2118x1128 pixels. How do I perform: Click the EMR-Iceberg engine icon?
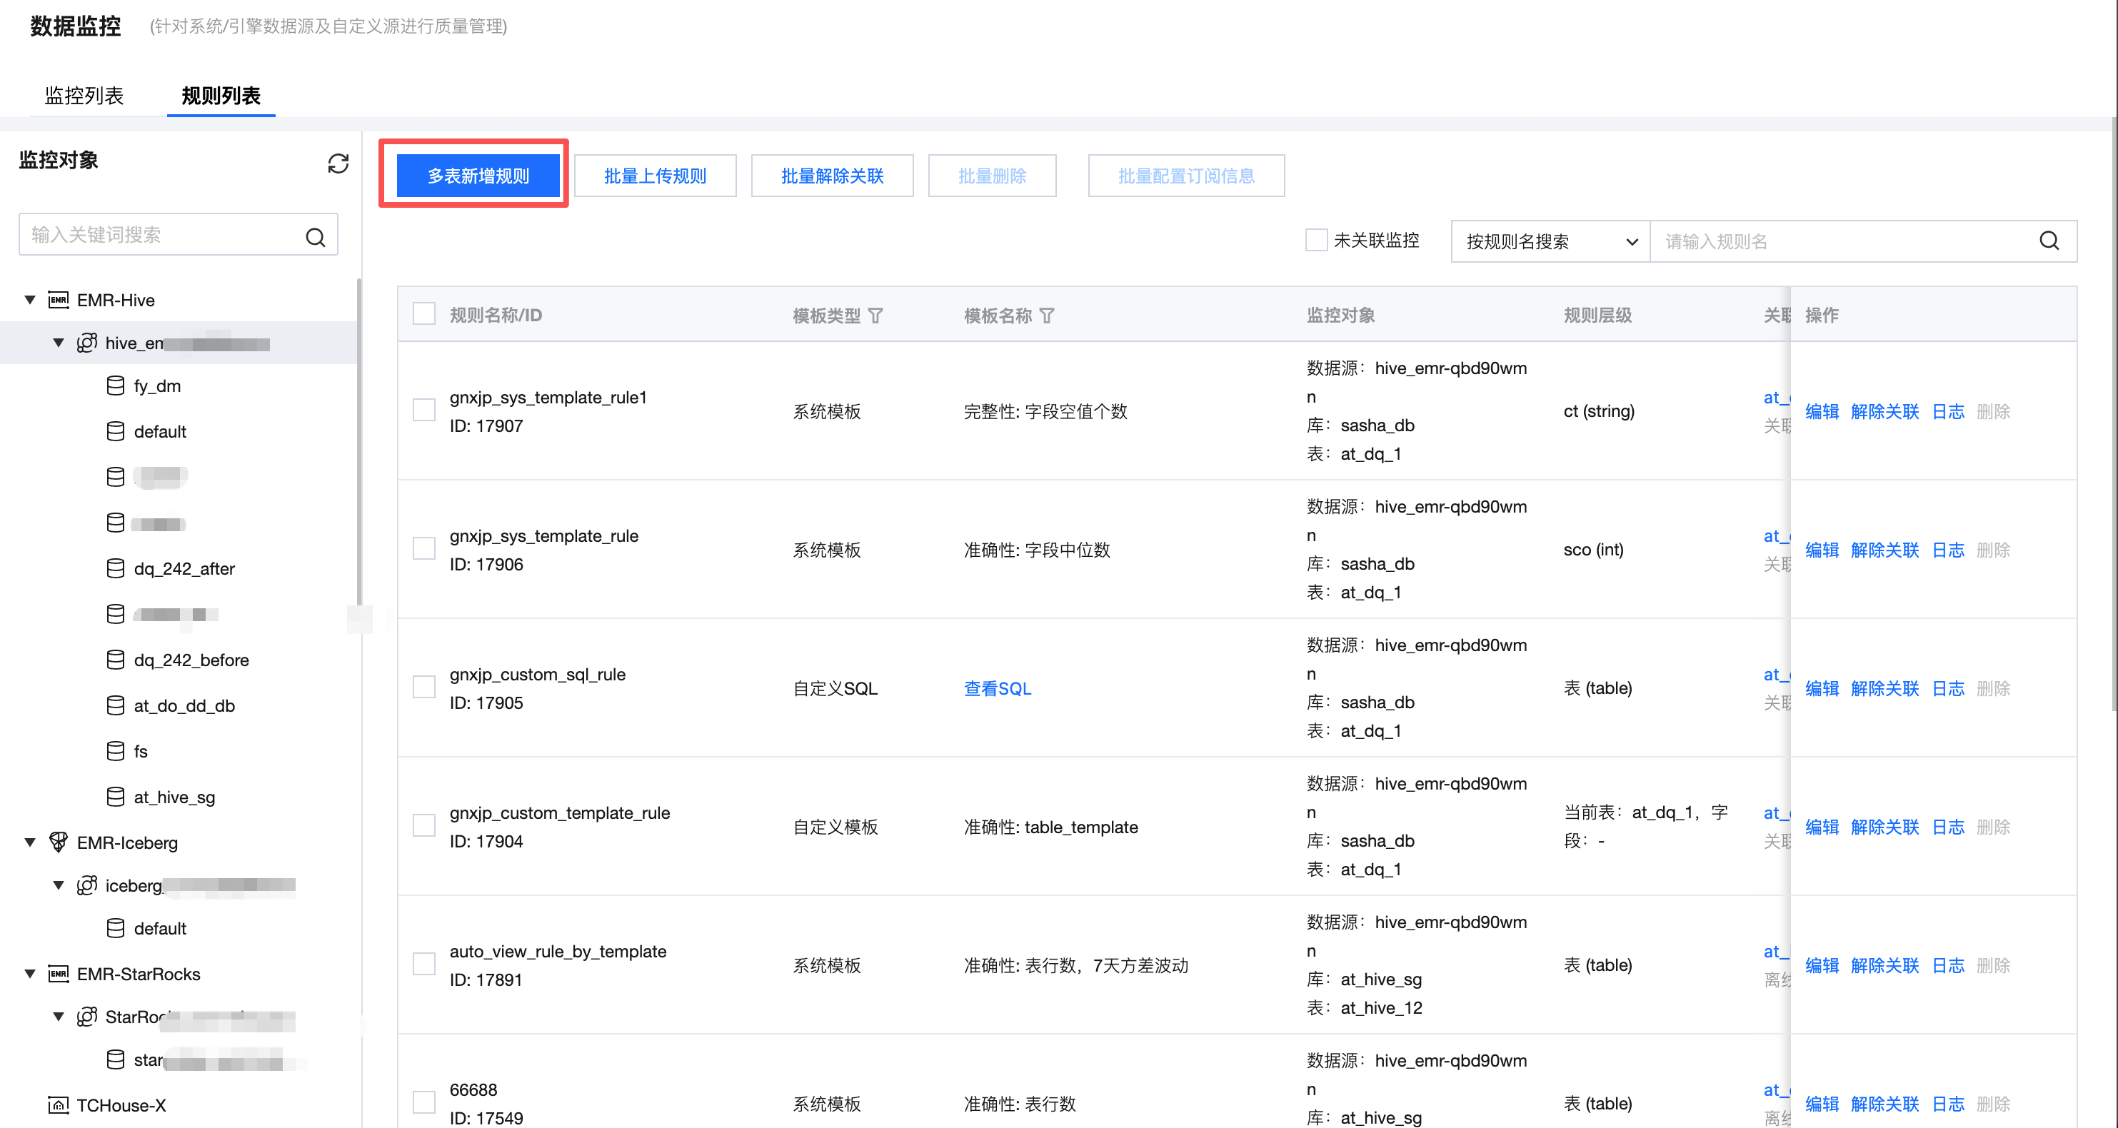59,842
